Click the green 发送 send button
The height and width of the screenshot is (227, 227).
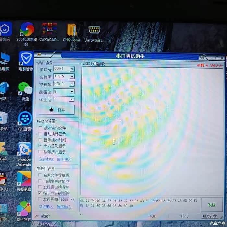coord(212,205)
